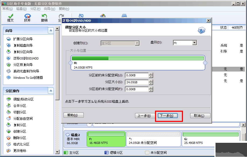
Task: Open the 分区(P) menu
Action: tap(35, 9)
